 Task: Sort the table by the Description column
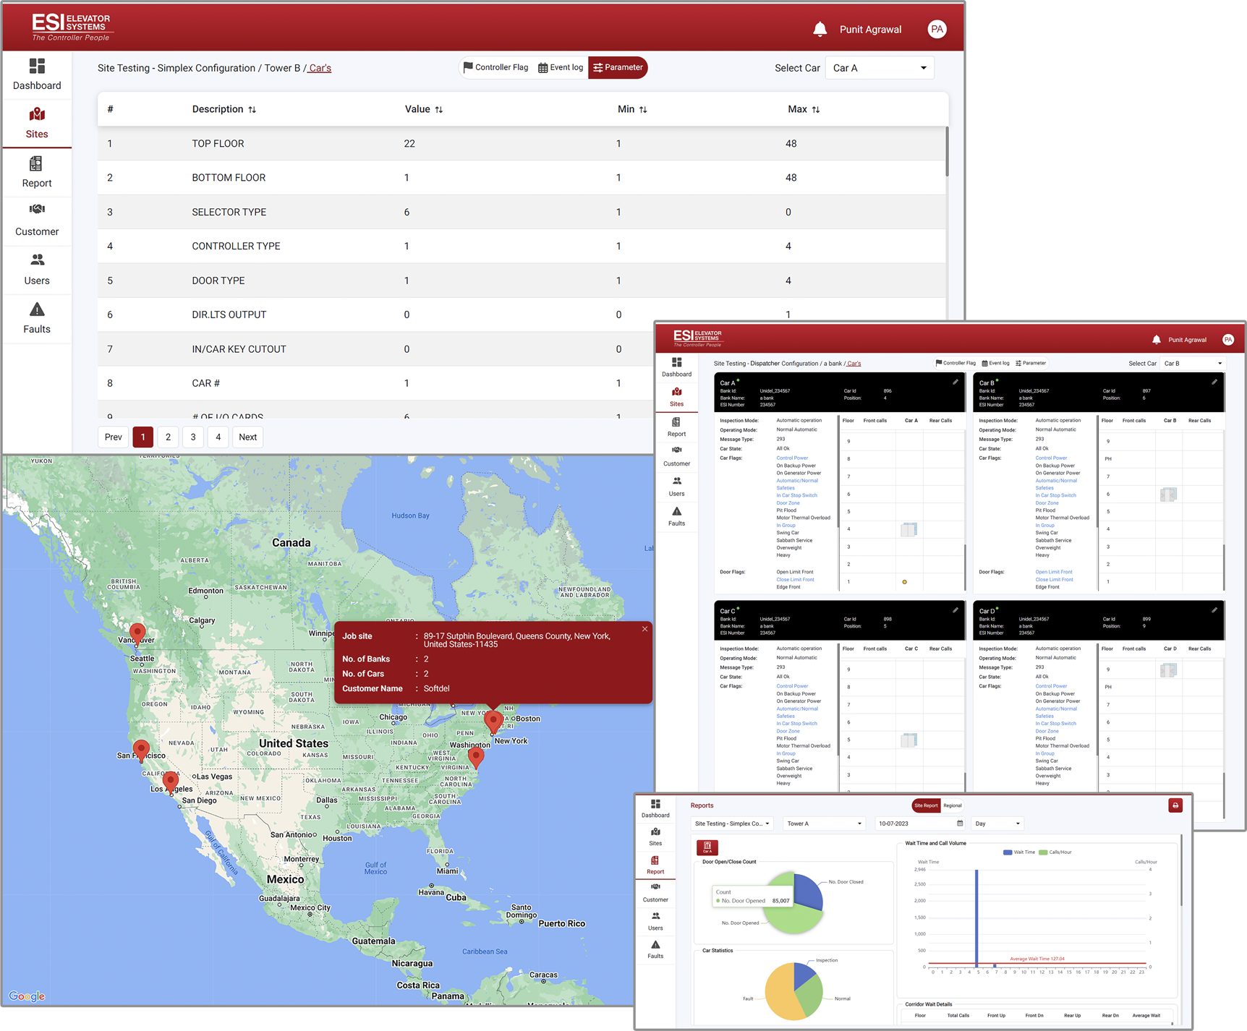(x=224, y=109)
